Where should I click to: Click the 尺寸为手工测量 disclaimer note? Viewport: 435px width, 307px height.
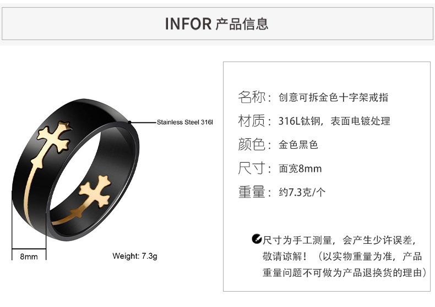tap(341, 256)
